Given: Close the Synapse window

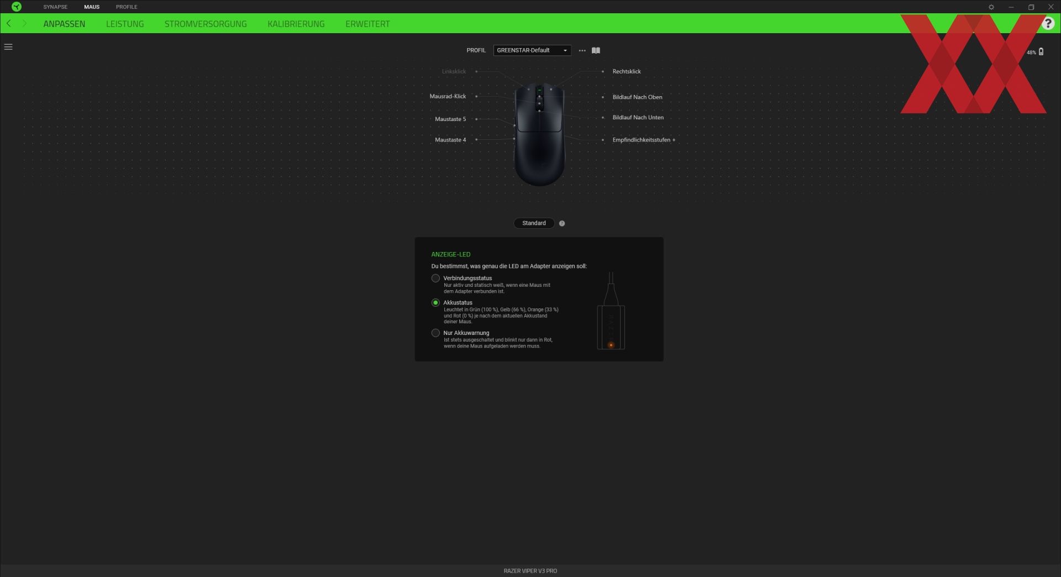Looking at the screenshot, I should click(1051, 7).
